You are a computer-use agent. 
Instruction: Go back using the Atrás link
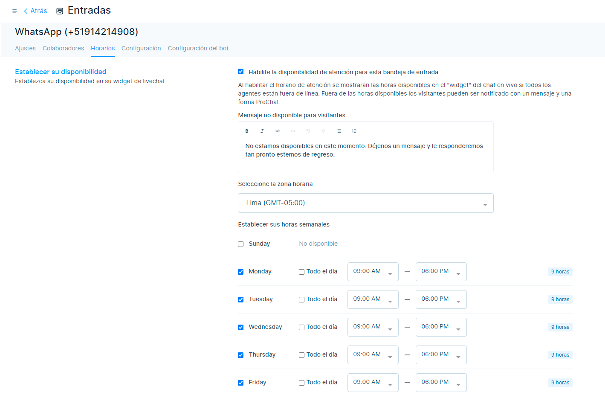point(35,11)
